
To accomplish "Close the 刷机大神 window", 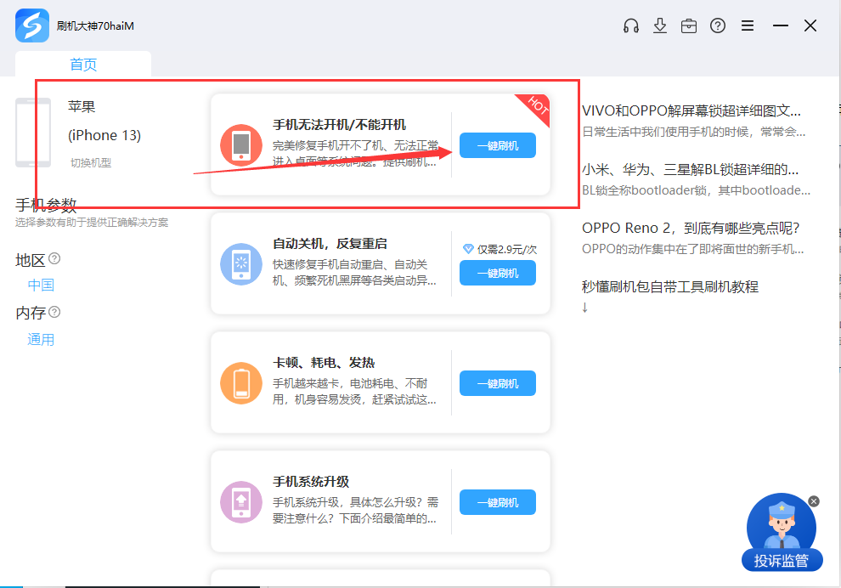I will (x=810, y=25).
